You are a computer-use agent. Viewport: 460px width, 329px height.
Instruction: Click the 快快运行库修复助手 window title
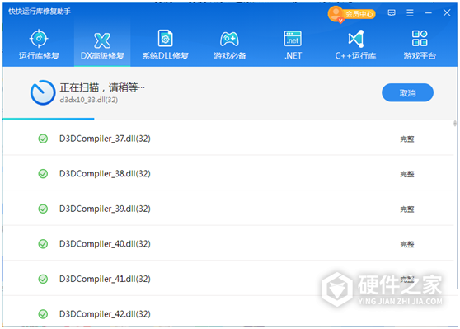[x=40, y=12]
